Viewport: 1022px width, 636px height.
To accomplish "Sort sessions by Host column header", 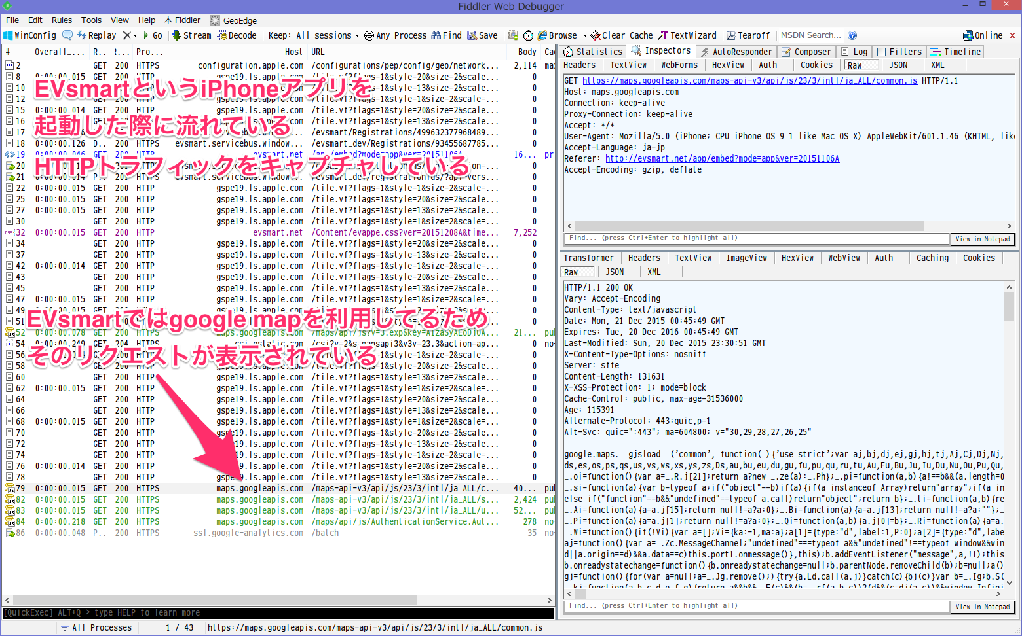I will click(294, 52).
